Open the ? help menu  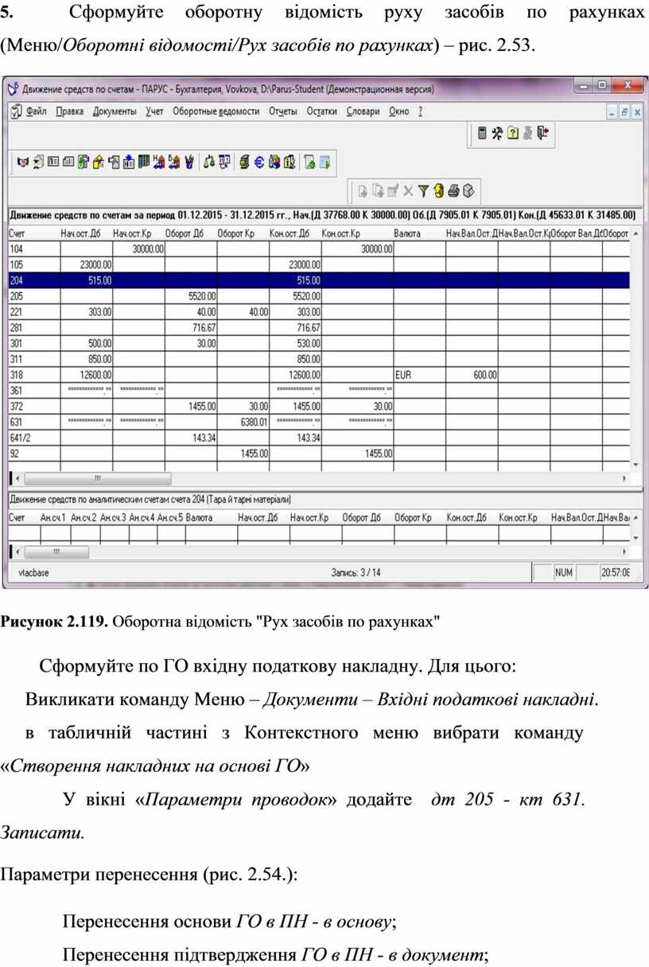coord(420,111)
